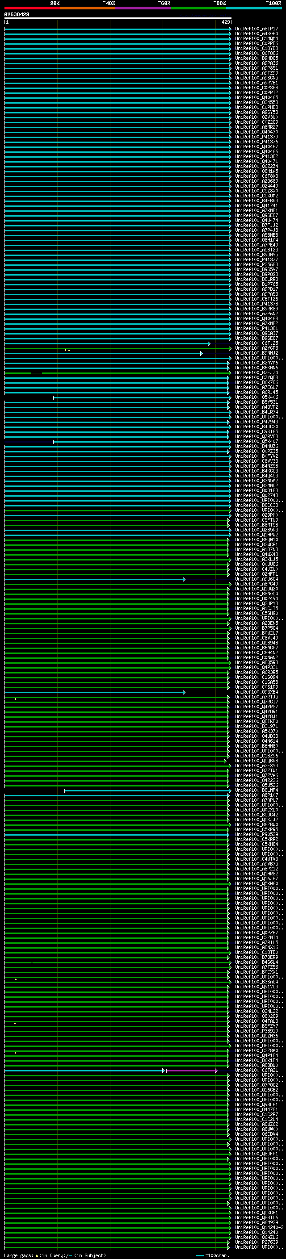
Task: Select the UniRef100_B8LMF4 label
Action: point(256,791)
